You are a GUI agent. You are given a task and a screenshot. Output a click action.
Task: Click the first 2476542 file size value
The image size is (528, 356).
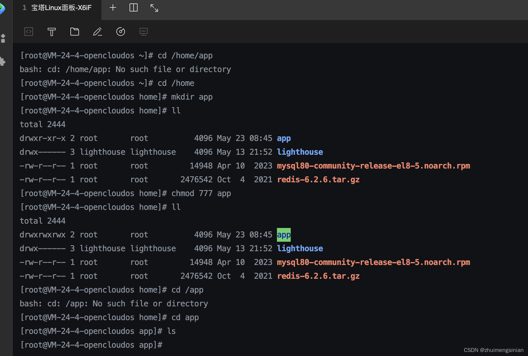pyautogui.click(x=196, y=179)
